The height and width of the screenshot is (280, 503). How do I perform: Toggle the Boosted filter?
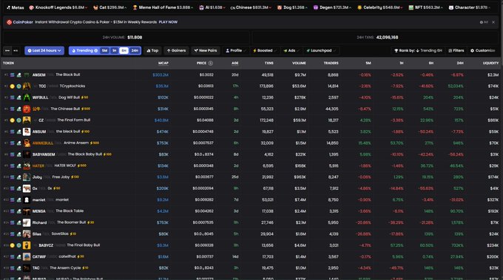click(265, 51)
